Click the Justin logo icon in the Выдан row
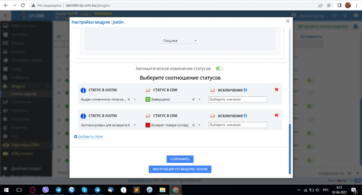Image resolution: width=362 pixels, height=195 pixels. pyautogui.click(x=83, y=90)
